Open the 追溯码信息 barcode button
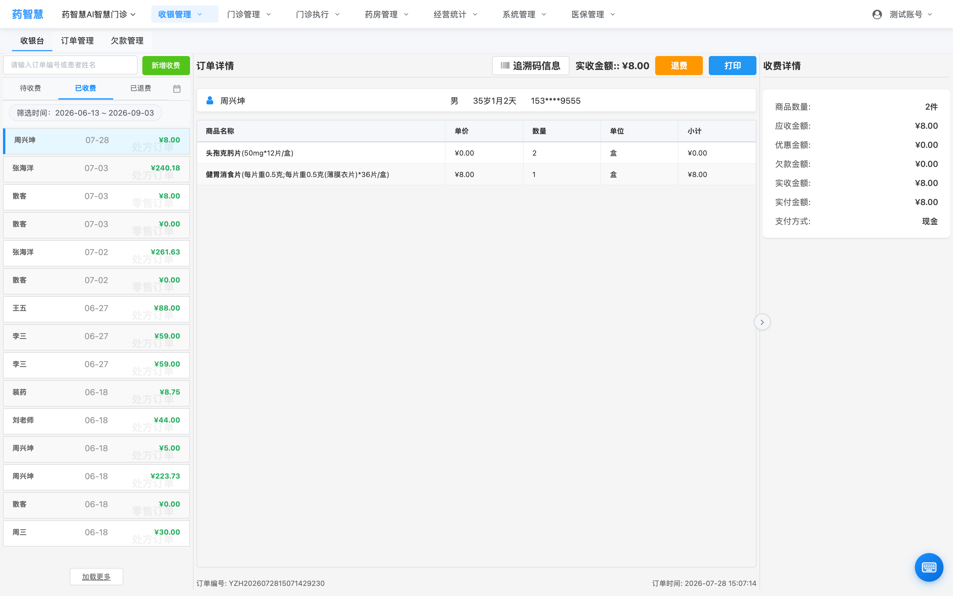The image size is (953, 596). [x=530, y=66]
